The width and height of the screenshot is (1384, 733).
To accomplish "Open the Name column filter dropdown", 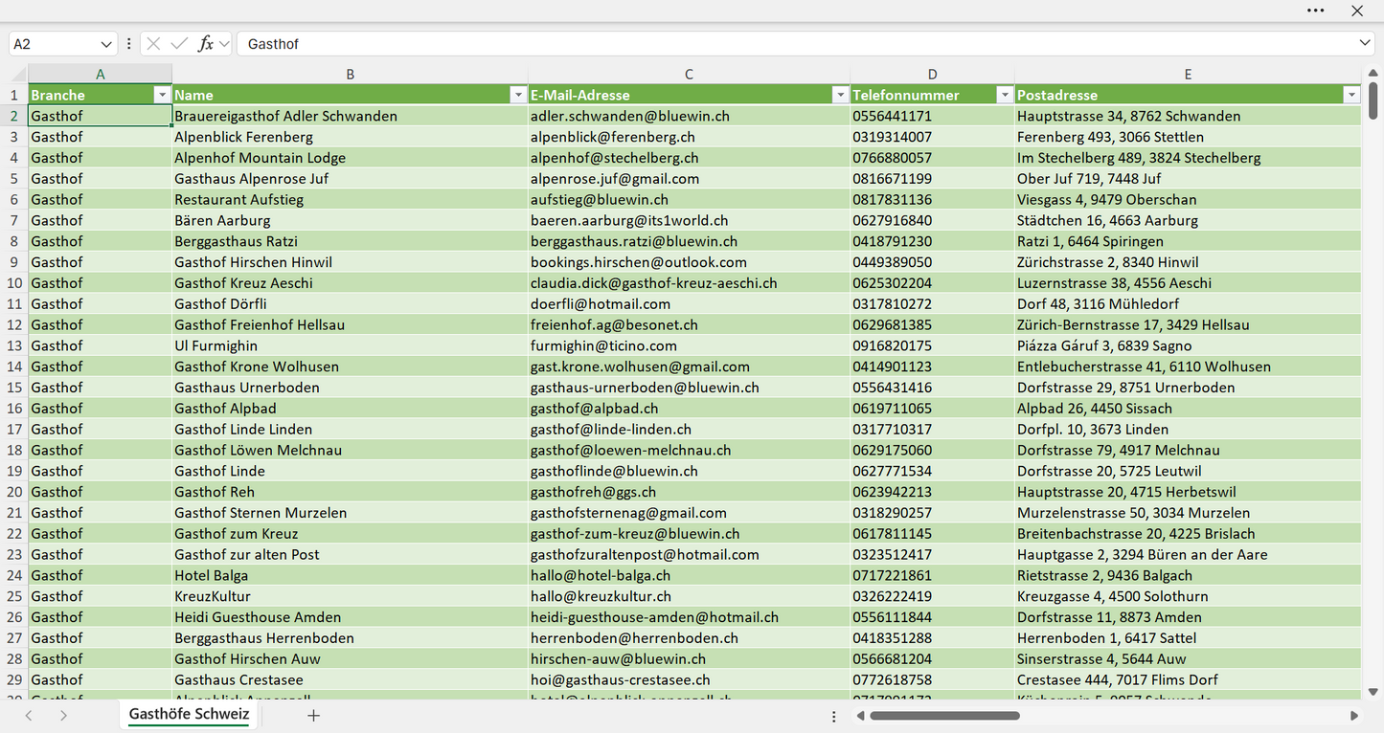I will tap(518, 95).
